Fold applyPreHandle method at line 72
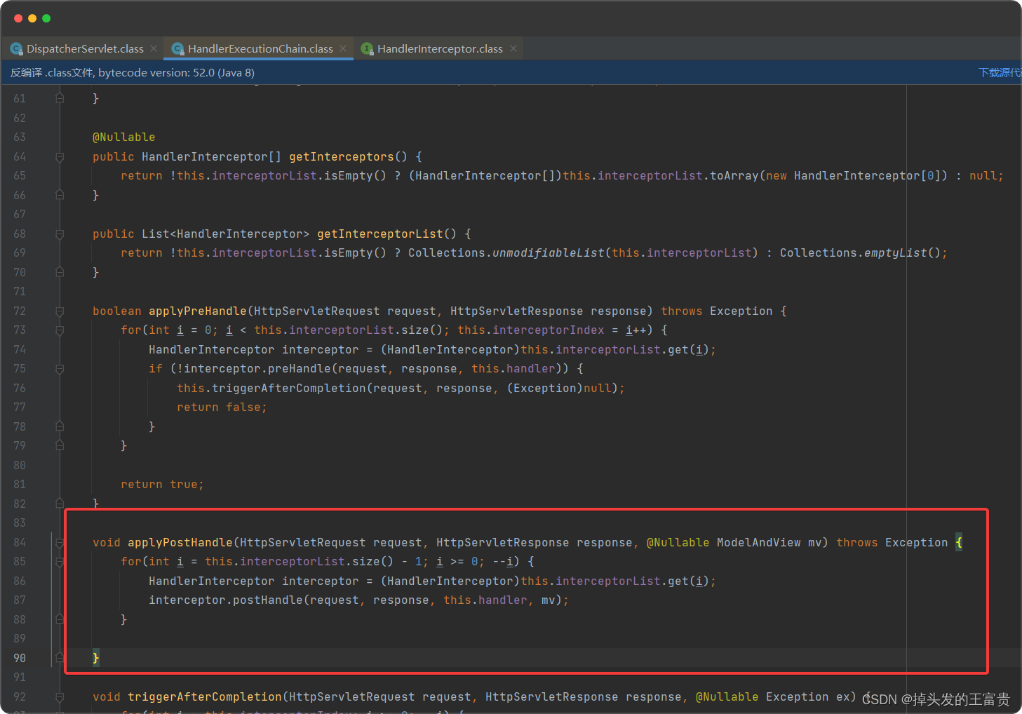This screenshot has height=714, width=1022. [x=60, y=311]
